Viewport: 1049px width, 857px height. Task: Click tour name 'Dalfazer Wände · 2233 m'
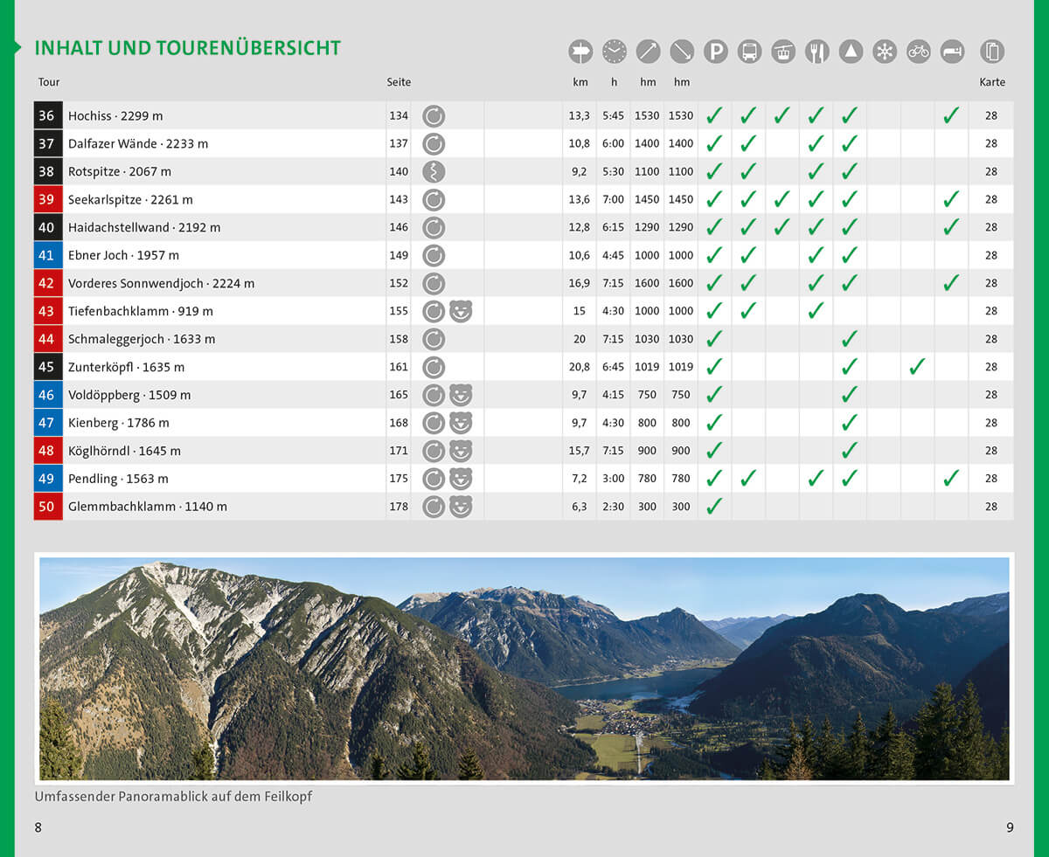click(x=138, y=143)
